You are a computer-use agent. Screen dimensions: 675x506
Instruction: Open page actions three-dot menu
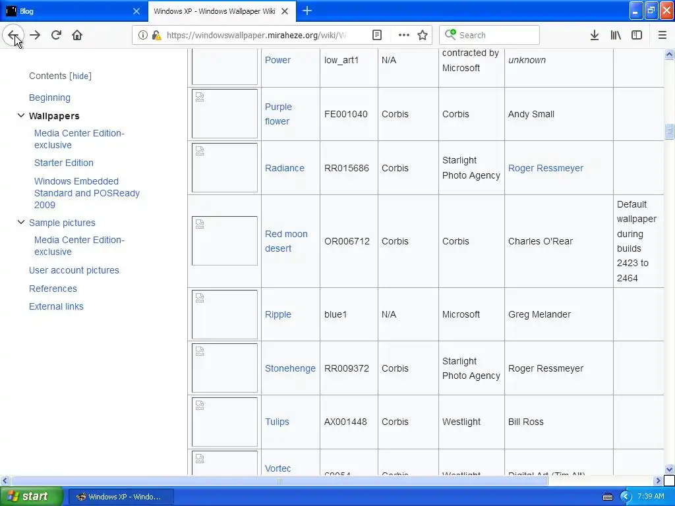click(404, 35)
